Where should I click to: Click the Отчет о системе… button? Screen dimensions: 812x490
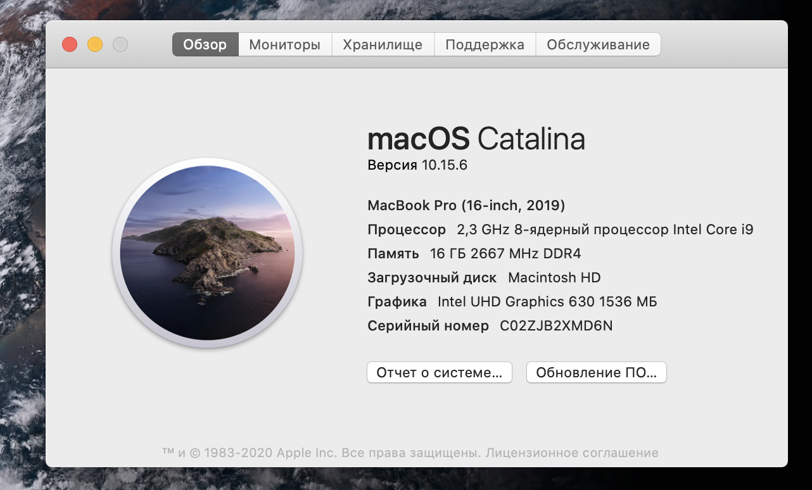pyautogui.click(x=439, y=372)
